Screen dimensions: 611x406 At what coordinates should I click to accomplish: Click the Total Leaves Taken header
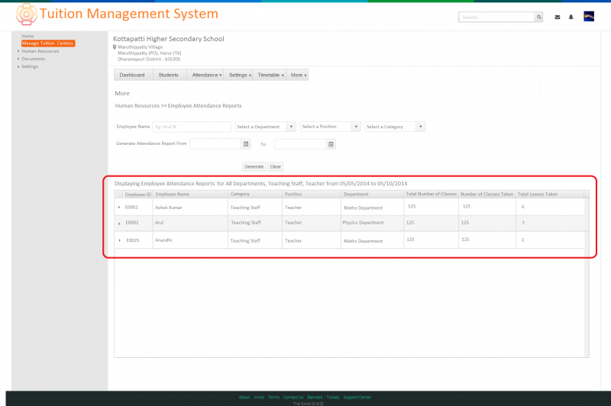tap(550, 195)
